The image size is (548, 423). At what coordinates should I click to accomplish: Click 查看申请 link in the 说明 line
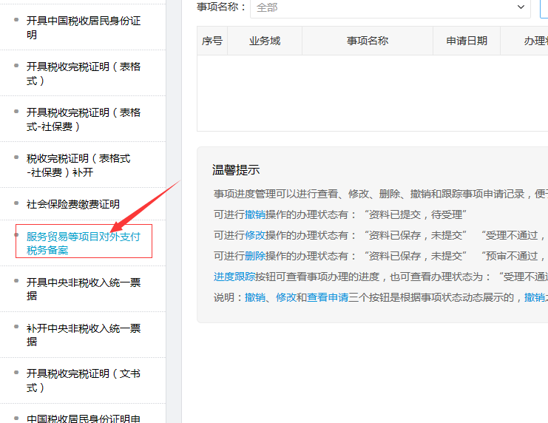(x=328, y=297)
